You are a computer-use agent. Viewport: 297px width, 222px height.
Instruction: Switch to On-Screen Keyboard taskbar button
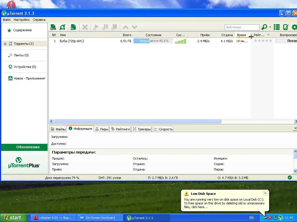coord(100,218)
